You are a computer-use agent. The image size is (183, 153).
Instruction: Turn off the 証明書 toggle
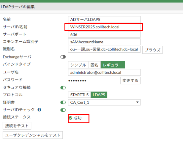63,102
